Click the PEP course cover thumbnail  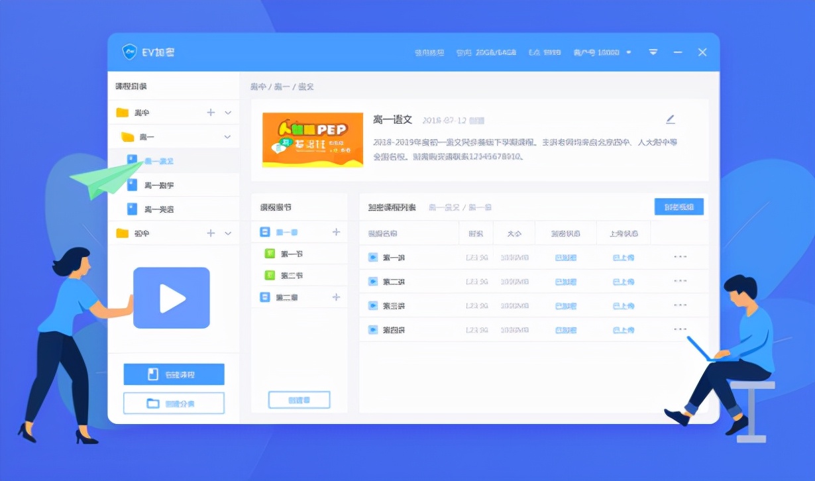click(x=312, y=141)
